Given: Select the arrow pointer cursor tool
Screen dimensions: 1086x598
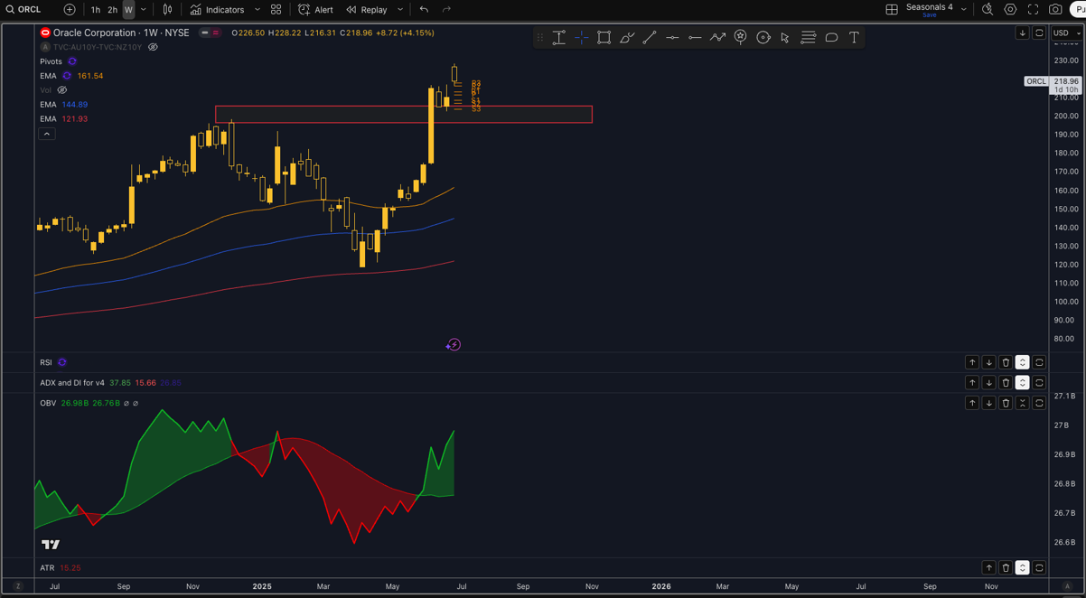Looking at the screenshot, I should click(x=785, y=37).
